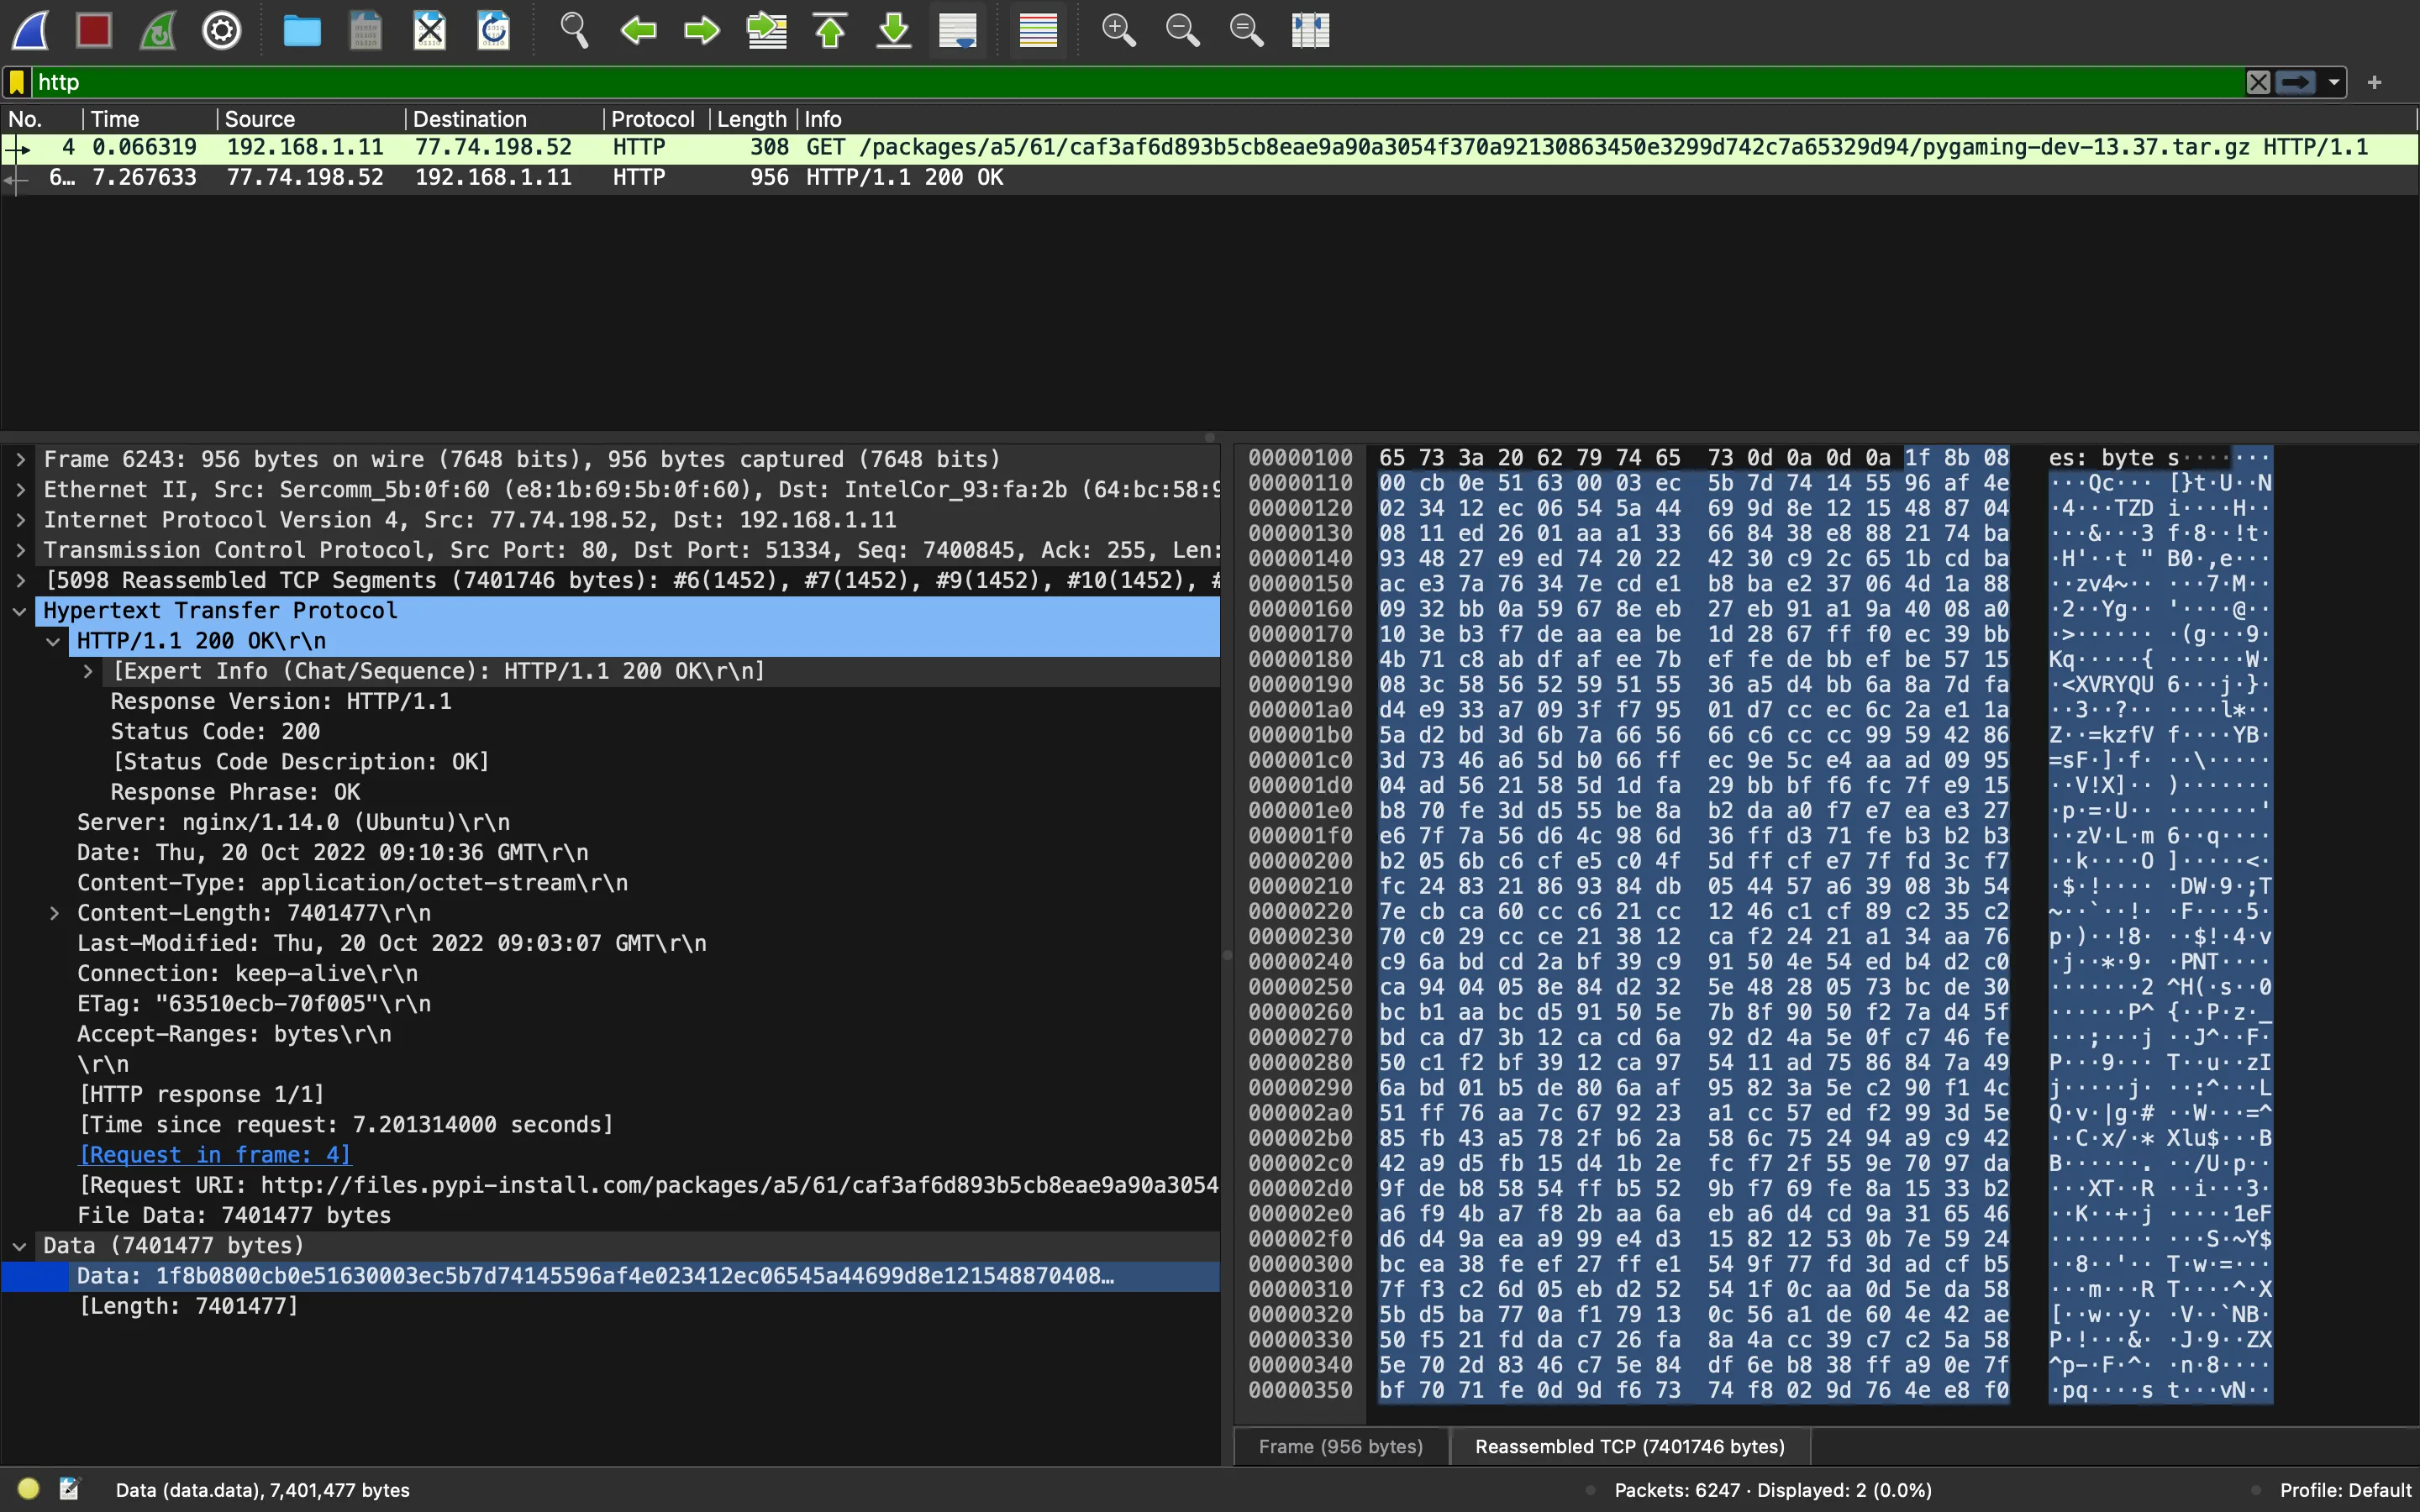Click Profile: Default in status bar

[2345, 1490]
